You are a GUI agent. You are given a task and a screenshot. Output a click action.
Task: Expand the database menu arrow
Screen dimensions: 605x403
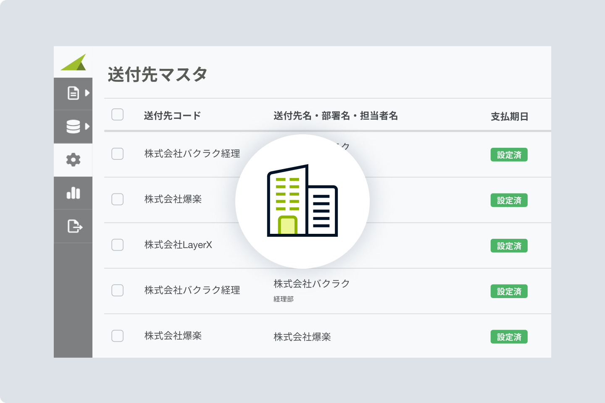pos(87,126)
